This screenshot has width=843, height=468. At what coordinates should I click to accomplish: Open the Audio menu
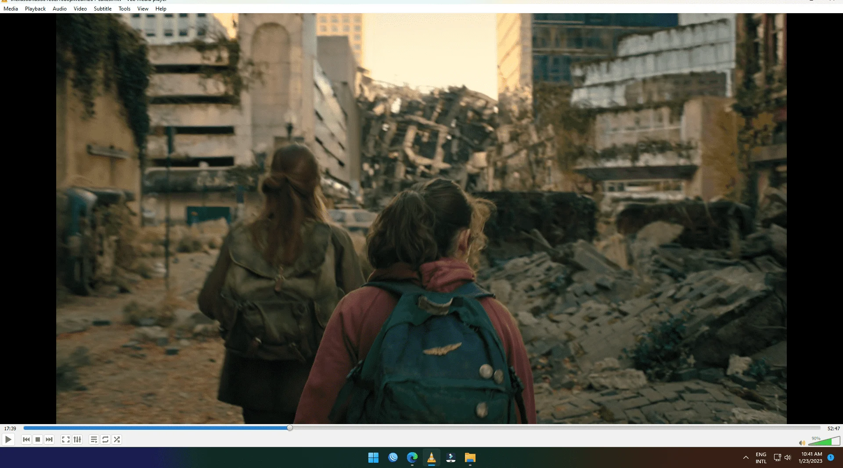click(x=60, y=9)
